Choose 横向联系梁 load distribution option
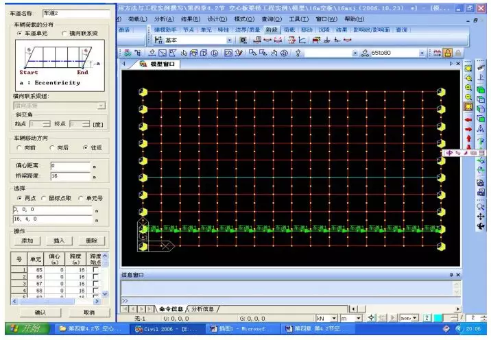The height and width of the screenshot is (340, 491). tap(64, 33)
